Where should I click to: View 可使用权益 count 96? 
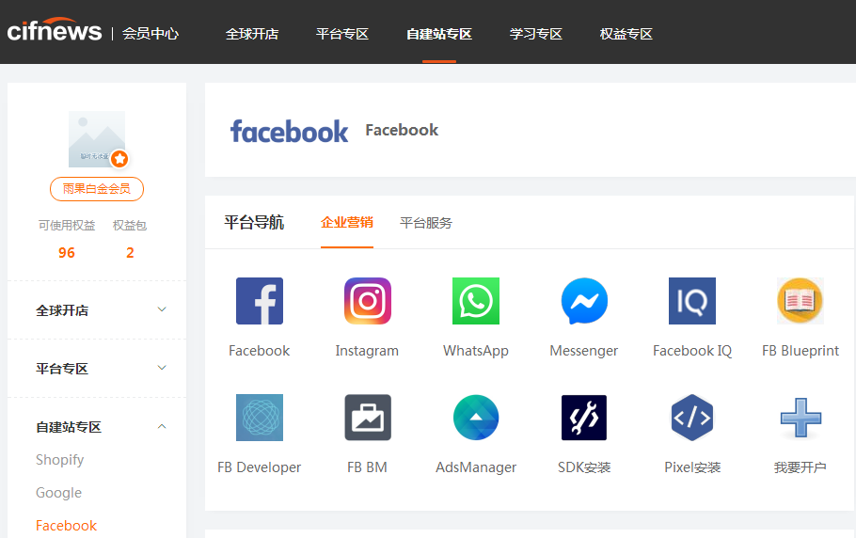pyautogui.click(x=67, y=253)
